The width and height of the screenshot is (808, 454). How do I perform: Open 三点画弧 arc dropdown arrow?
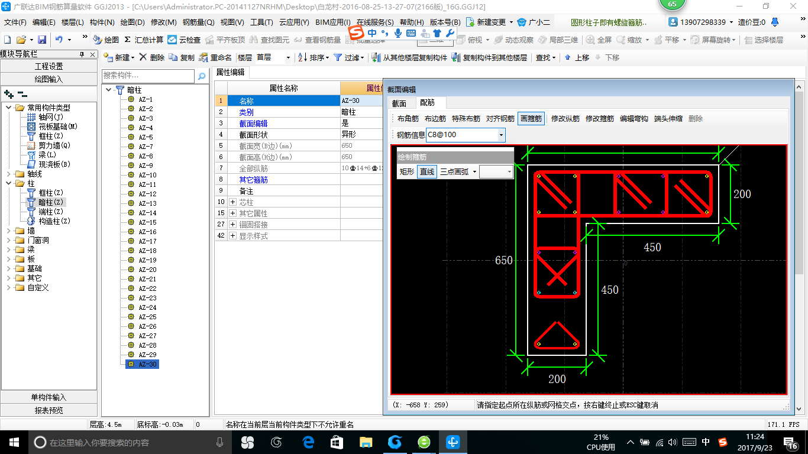(474, 171)
